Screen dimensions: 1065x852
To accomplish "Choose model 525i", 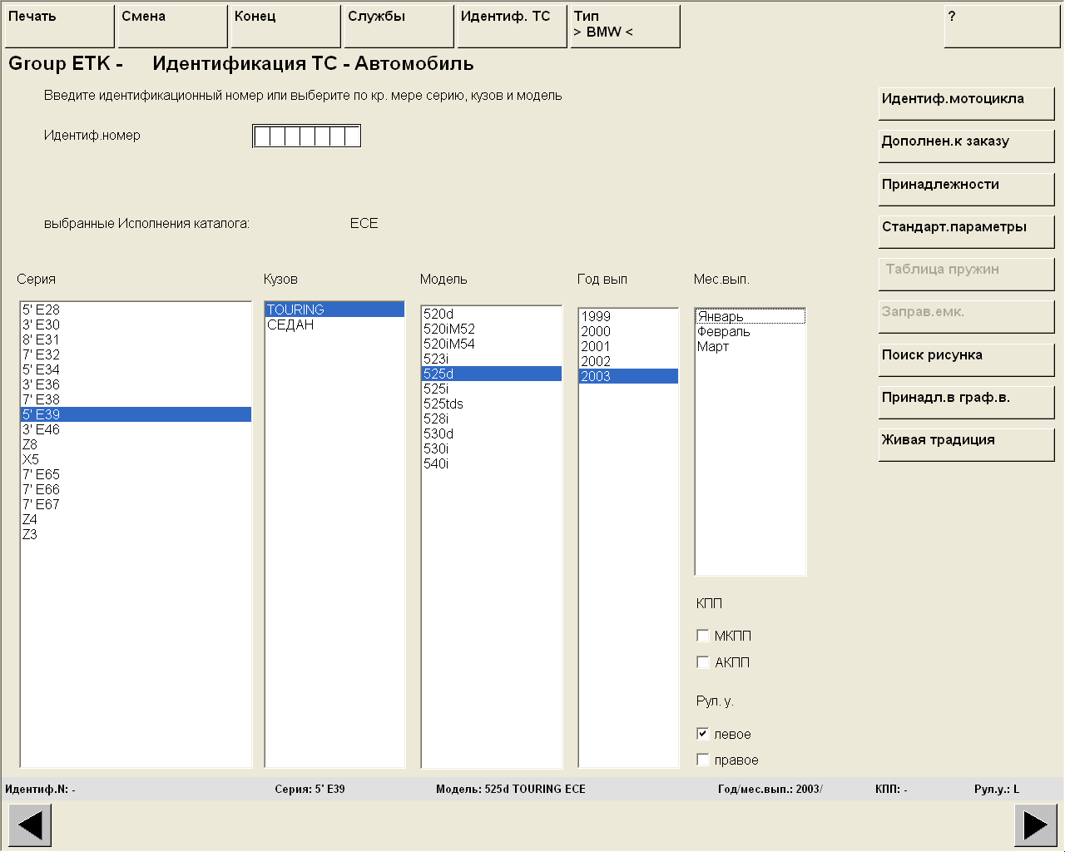I will pos(492,389).
